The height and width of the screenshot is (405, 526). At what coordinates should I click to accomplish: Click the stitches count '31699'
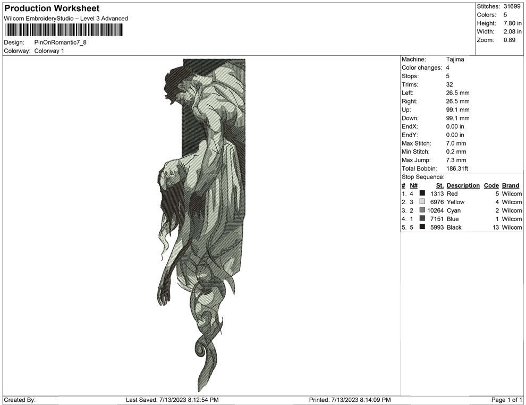(x=512, y=6)
